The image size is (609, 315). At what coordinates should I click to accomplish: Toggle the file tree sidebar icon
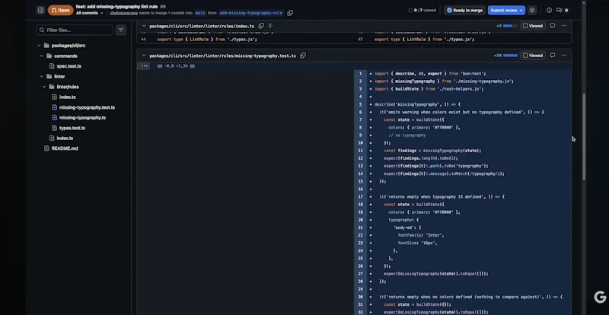click(x=40, y=10)
